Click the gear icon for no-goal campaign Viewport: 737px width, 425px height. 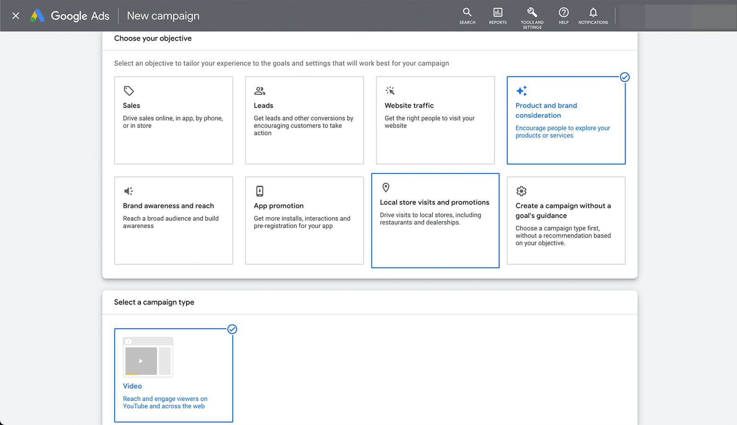tap(521, 191)
